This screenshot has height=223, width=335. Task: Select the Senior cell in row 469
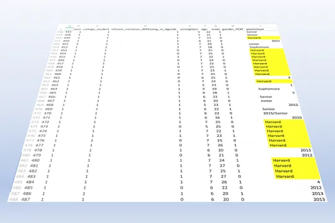tap(269, 109)
